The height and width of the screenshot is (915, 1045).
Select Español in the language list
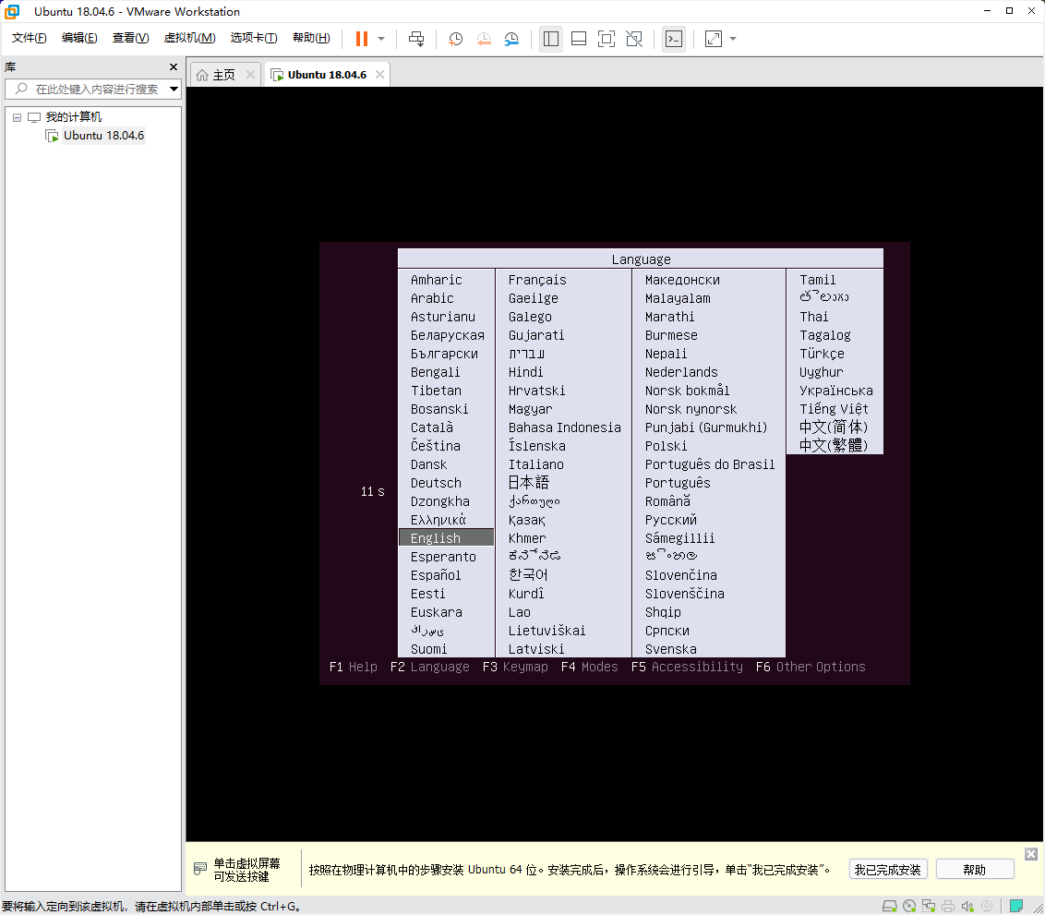tap(436, 575)
